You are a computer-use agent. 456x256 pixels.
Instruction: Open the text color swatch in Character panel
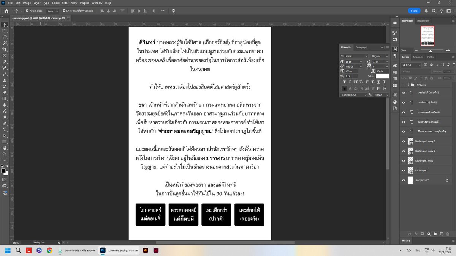pos(382,76)
